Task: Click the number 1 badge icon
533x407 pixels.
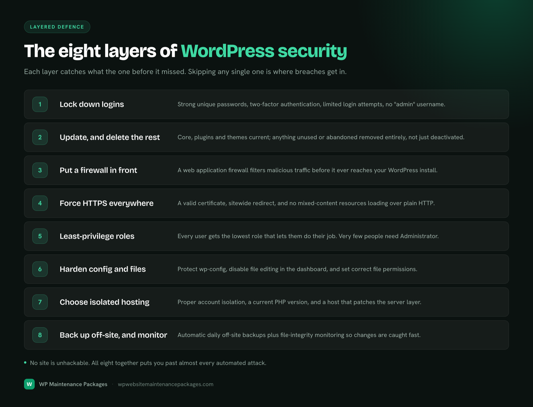Action: point(40,104)
